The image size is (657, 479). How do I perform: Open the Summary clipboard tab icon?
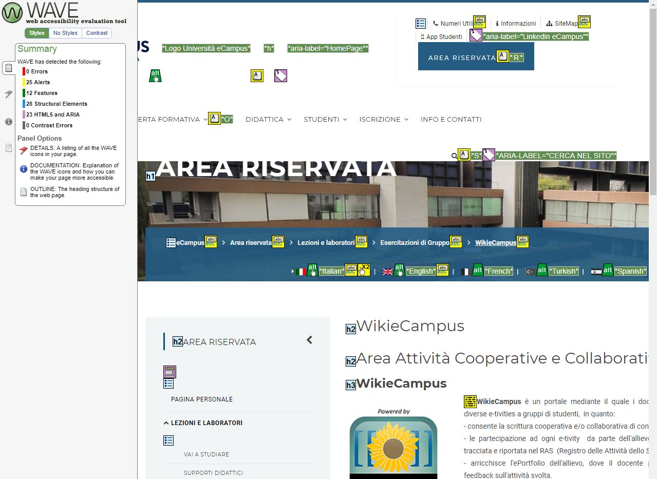(x=8, y=67)
